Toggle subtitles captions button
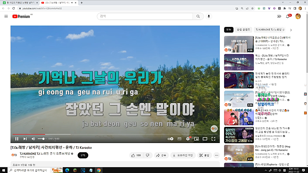This screenshot has height=173, width=308. tap(179, 139)
